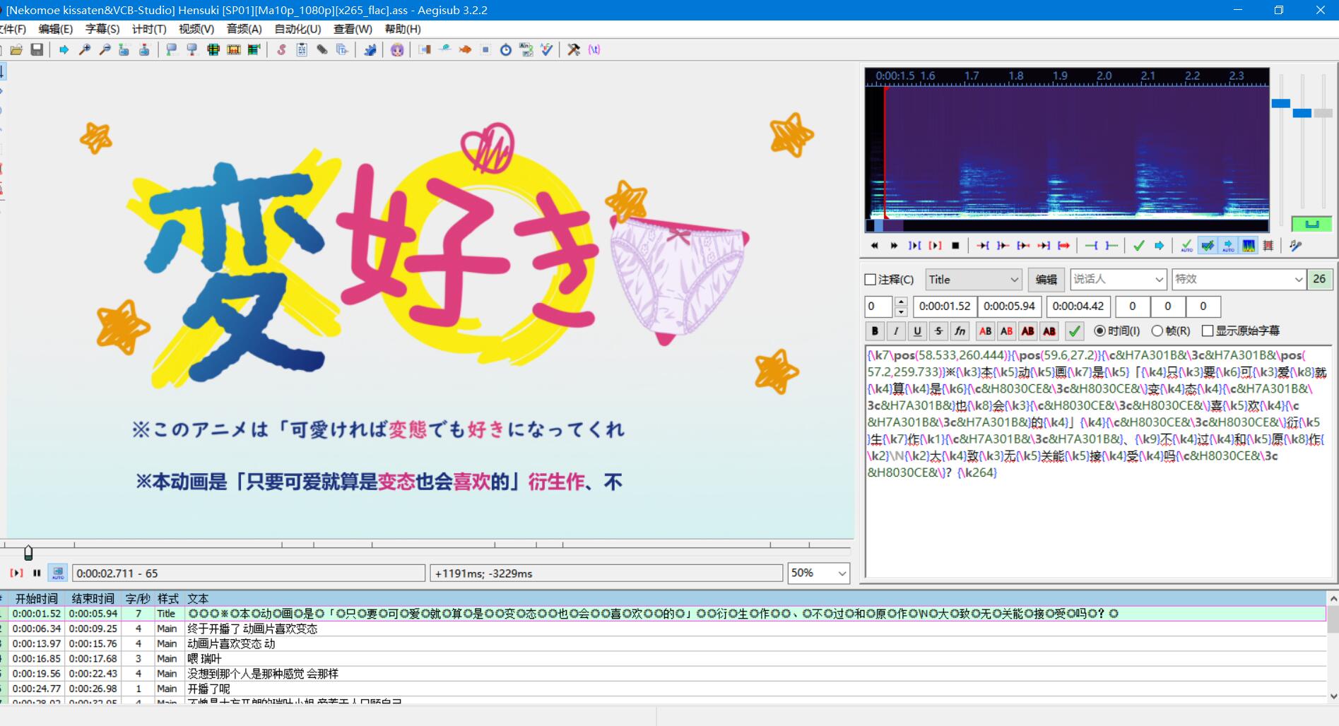Image resolution: width=1339 pixels, height=726 pixels.
Task: Toggle spectrum analyzer mode icon
Action: [x=1249, y=246]
